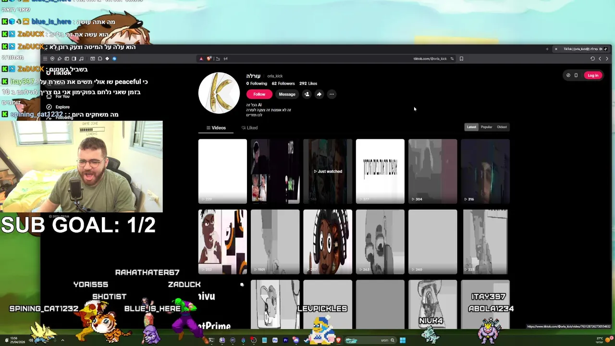The height and width of the screenshot is (346, 615).
Task: Sort videos by Latest
Action: 471,127
